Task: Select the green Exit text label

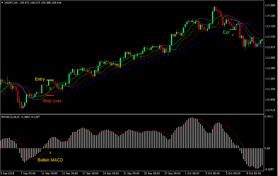Action: (x=226, y=32)
